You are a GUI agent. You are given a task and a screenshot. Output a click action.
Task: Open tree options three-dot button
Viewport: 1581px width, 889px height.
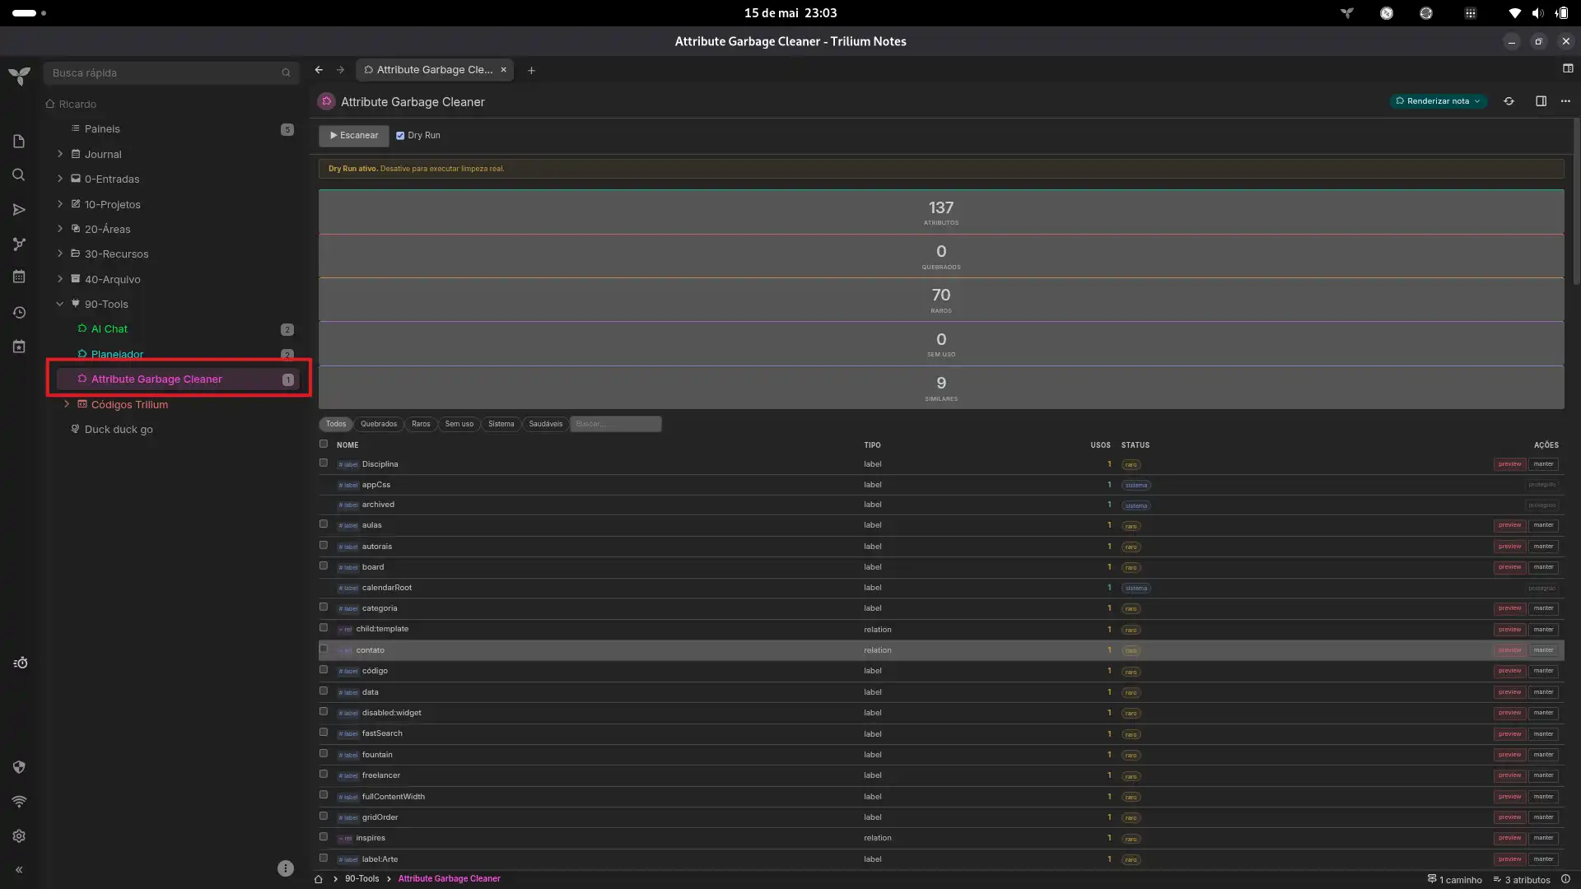pos(286,868)
